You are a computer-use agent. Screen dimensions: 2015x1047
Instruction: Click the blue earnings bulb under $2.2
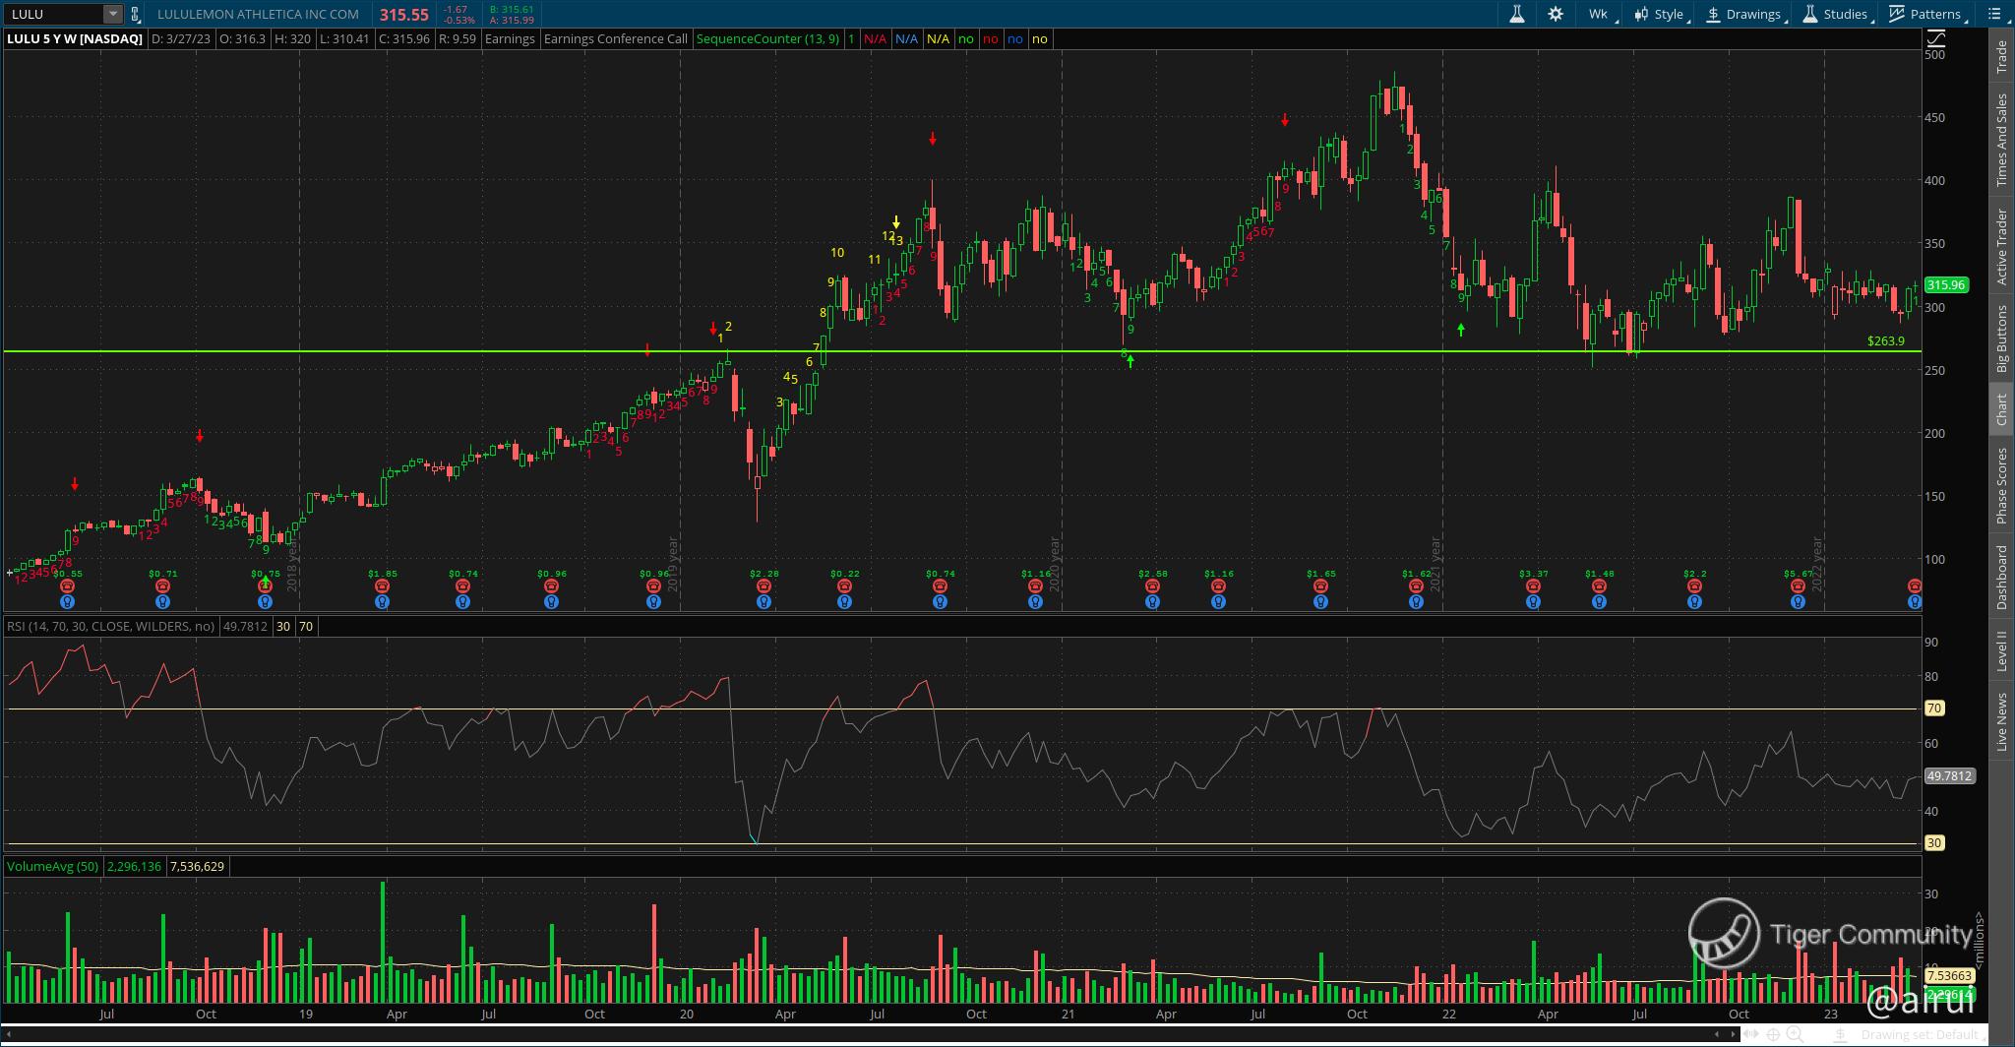tap(1694, 601)
